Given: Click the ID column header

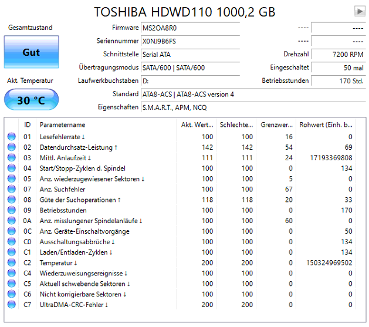Looking at the screenshot, I should click(x=28, y=125).
